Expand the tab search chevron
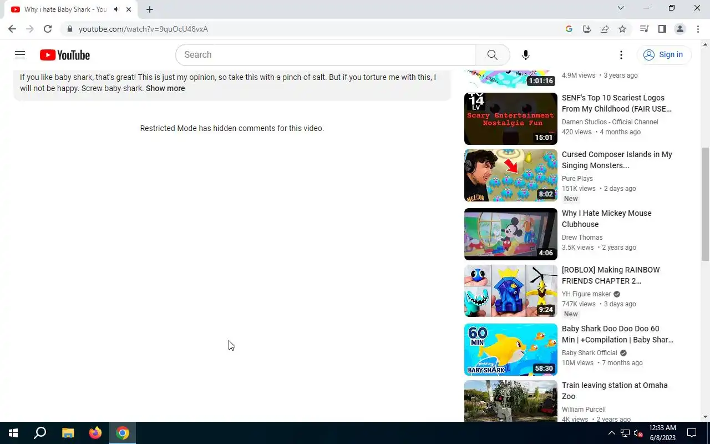The image size is (710, 444). pos(621,8)
